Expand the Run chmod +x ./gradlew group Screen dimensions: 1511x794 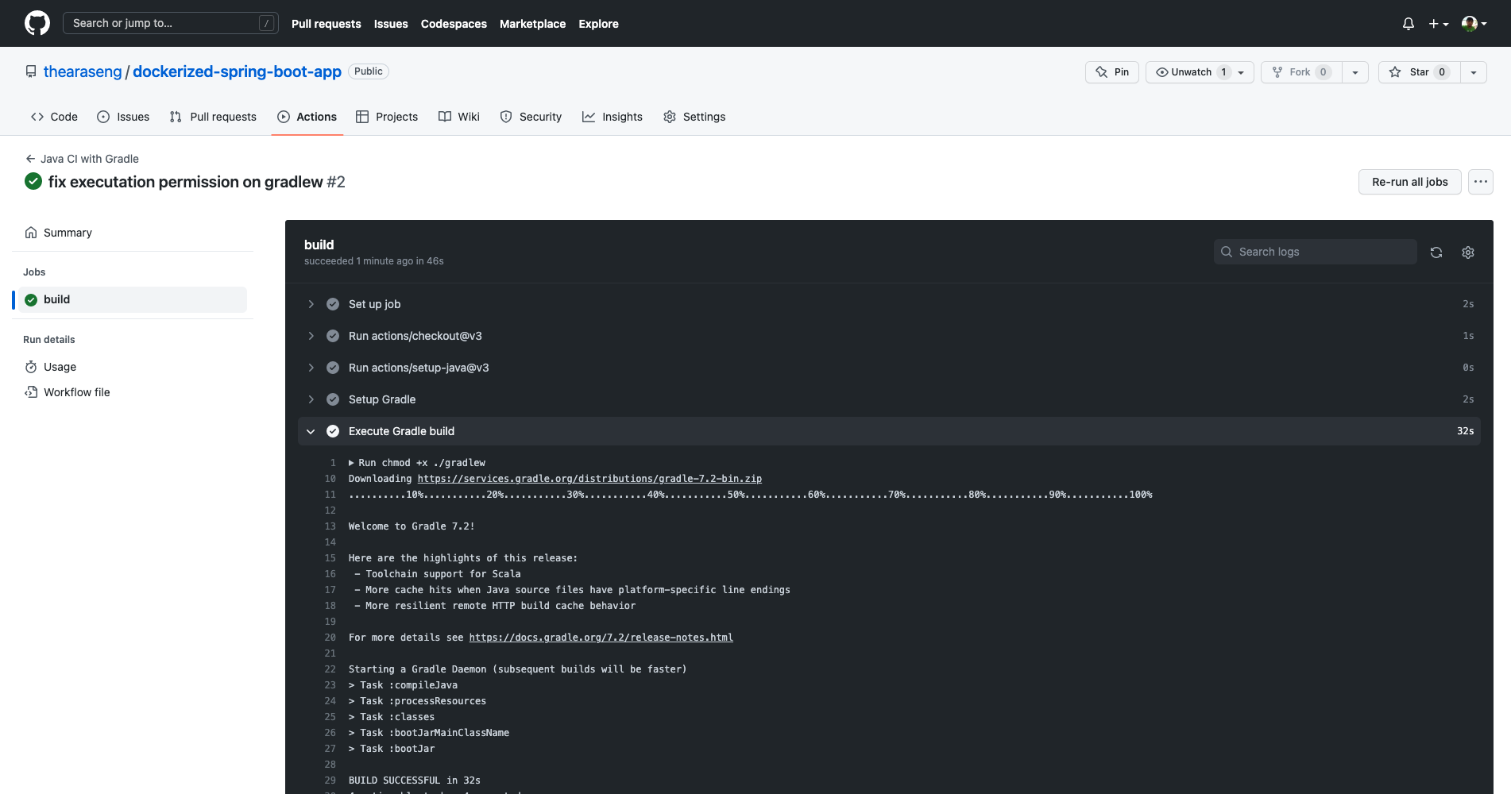(x=417, y=463)
